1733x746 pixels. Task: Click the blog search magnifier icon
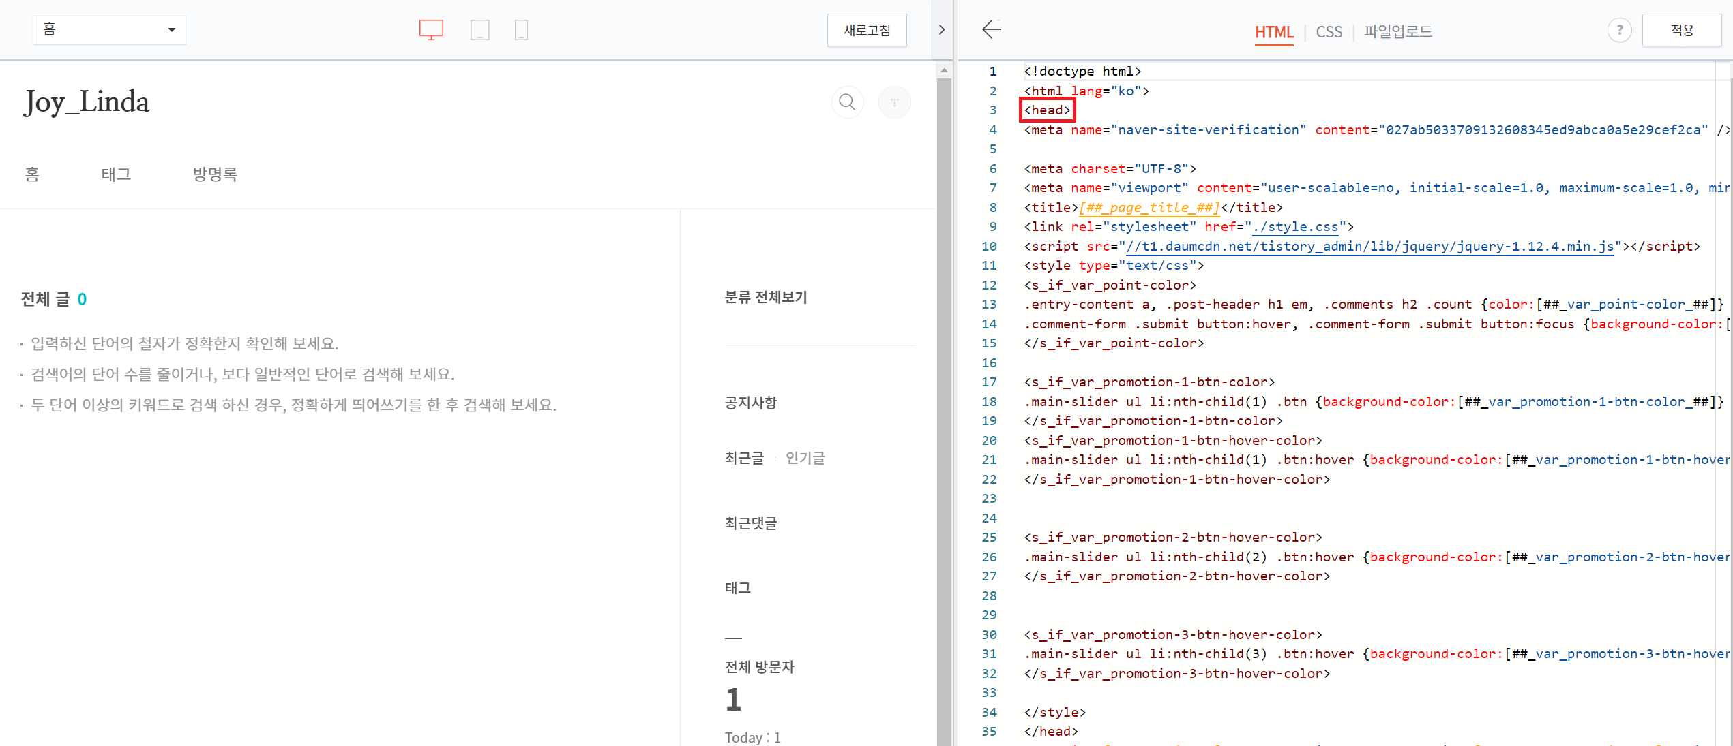(847, 102)
